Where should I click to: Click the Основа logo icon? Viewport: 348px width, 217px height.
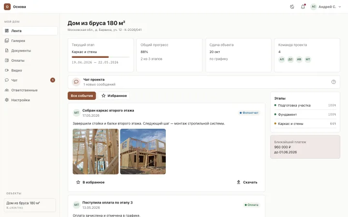7,7
